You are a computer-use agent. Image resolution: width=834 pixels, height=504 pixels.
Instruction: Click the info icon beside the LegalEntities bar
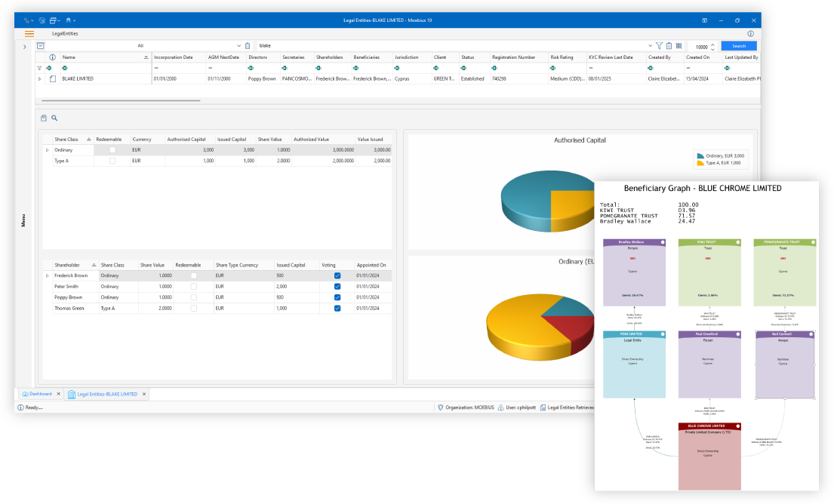[750, 33]
